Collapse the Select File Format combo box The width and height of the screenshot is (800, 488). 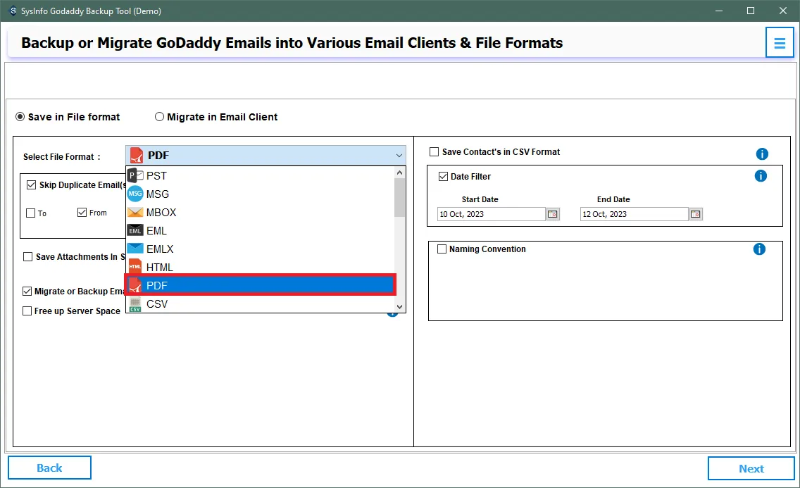399,156
